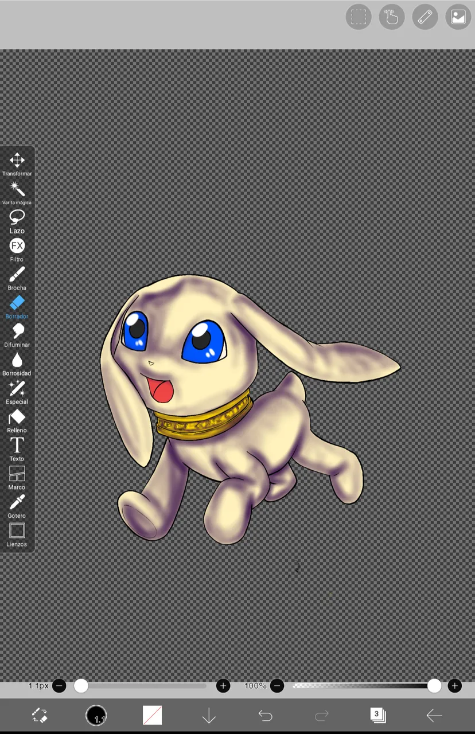Open the Lienzos canvas tool
475x734 pixels.
(x=17, y=535)
